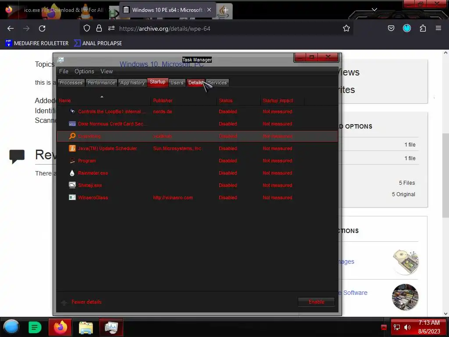Image resolution: width=449 pixels, height=337 pixels.
Task: Switch to the Performance tab
Action: point(101,82)
